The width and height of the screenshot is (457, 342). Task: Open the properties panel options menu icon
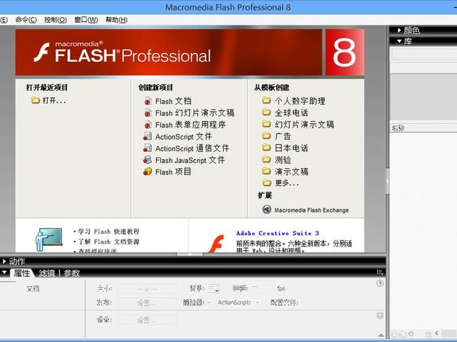click(379, 272)
